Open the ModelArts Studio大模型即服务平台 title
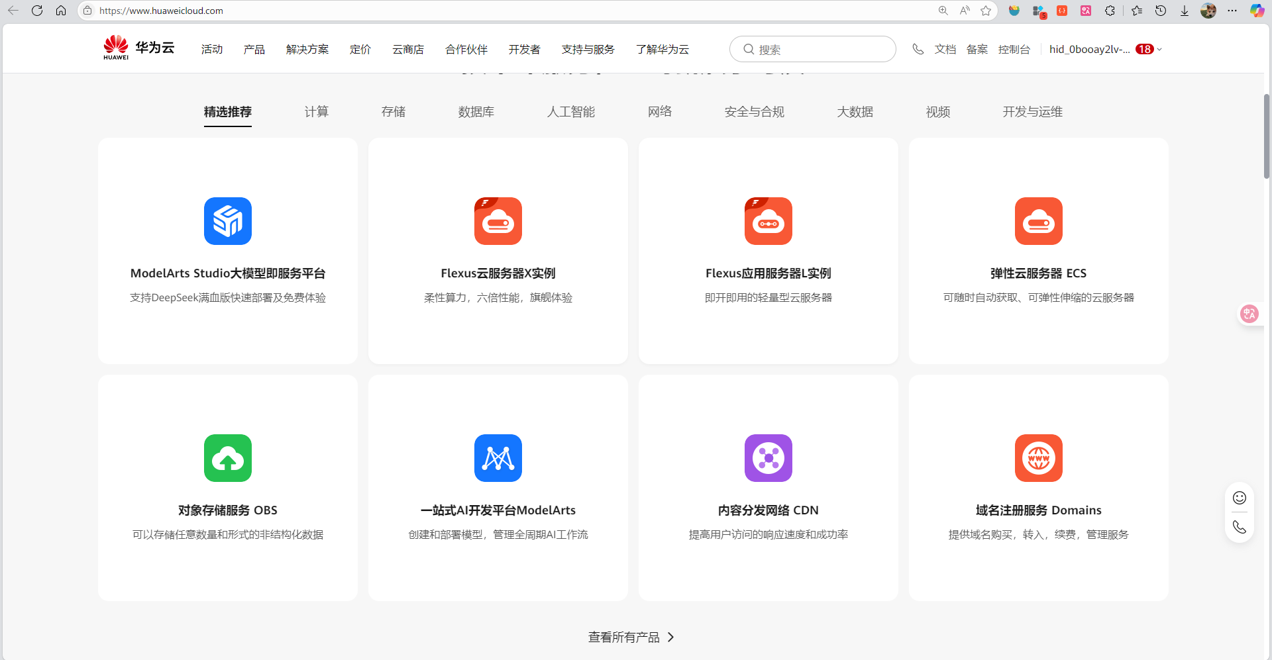This screenshot has height=660, width=1272. pyautogui.click(x=228, y=273)
